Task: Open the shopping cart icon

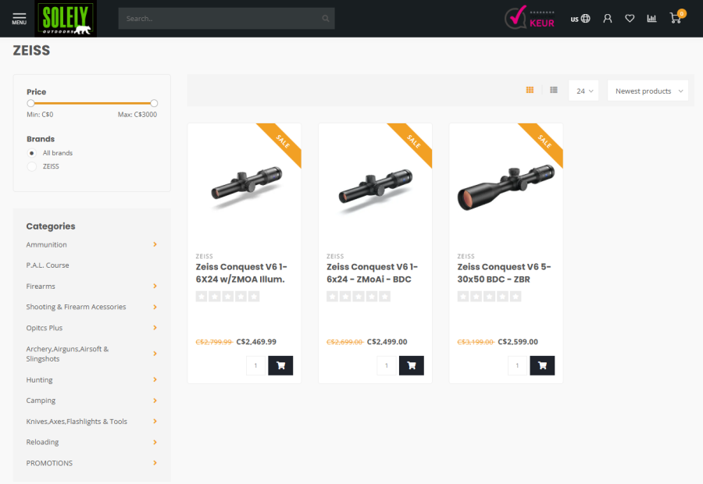Action: 676,18
